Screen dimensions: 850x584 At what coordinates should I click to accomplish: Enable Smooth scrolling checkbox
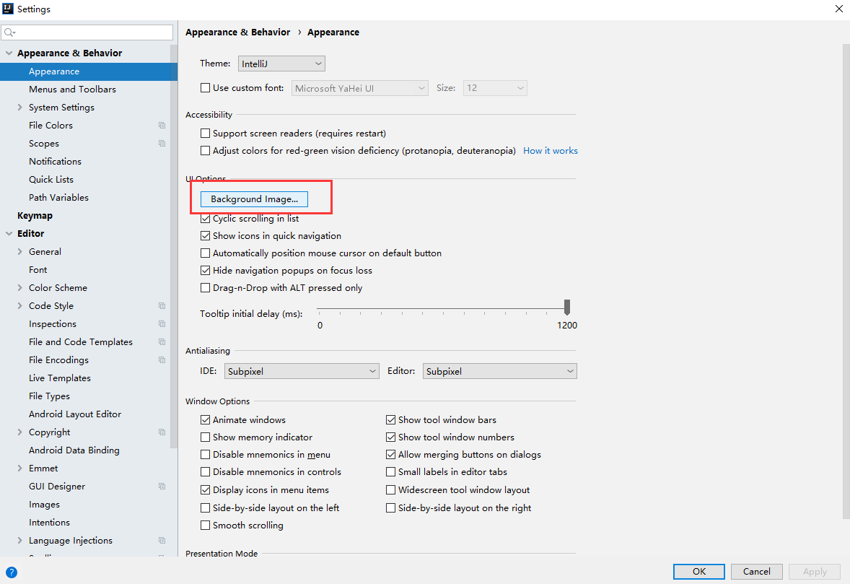pos(206,526)
